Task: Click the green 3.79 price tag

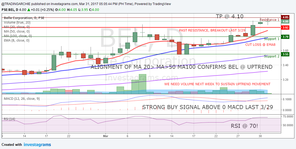Action: 285,37
